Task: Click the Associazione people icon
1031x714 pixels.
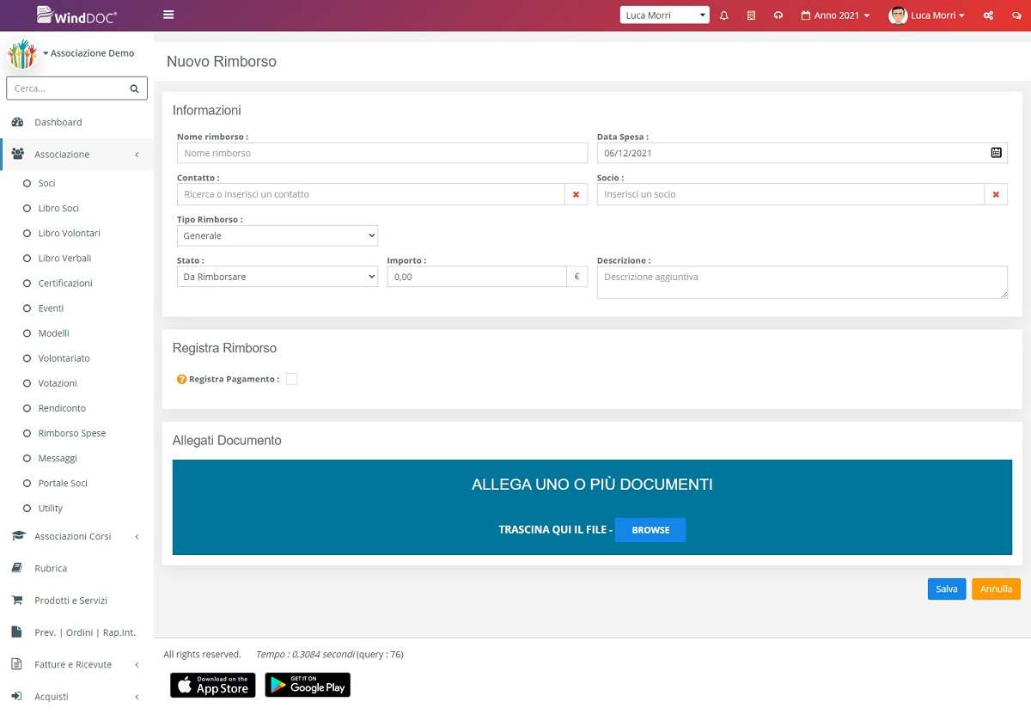Action: pos(17,155)
